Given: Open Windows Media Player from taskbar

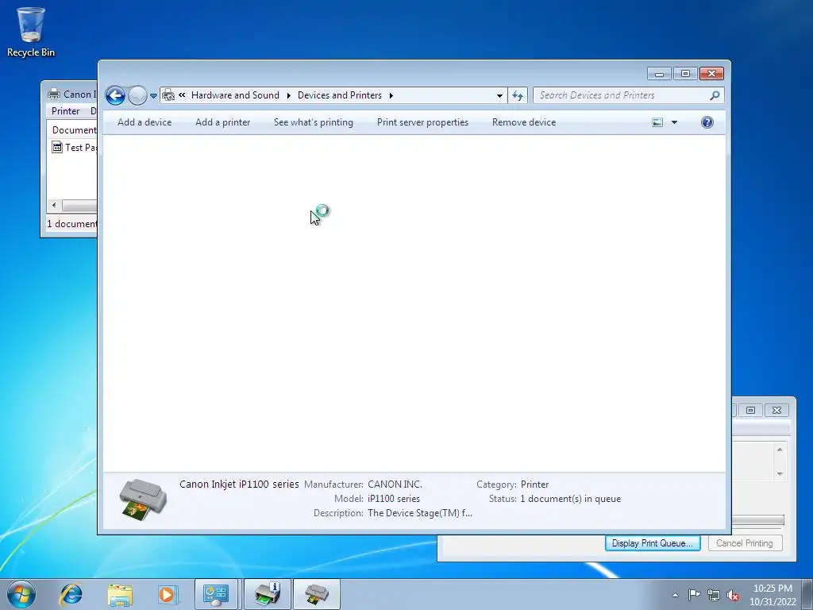Looking at the screenshot, I should (168, 594).
